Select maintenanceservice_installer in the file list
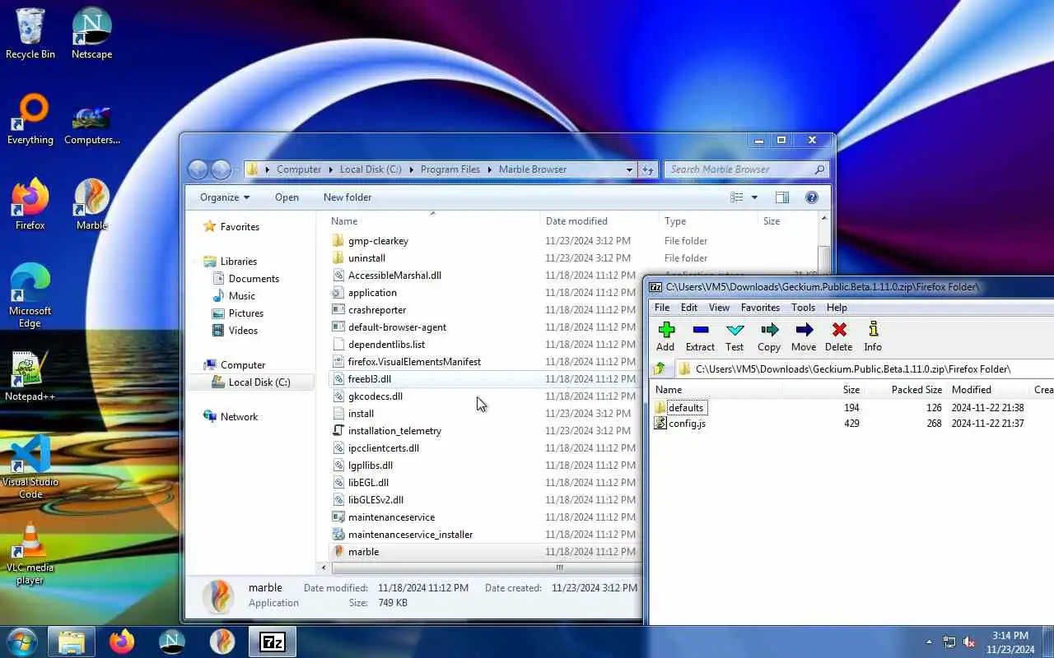1054x658 pixels. pyautogui.click(x=410, y=535)
